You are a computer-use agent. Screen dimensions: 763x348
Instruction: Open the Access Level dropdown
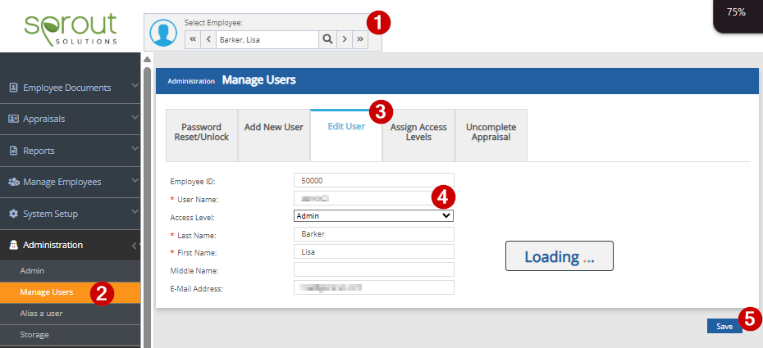point(373,215)
